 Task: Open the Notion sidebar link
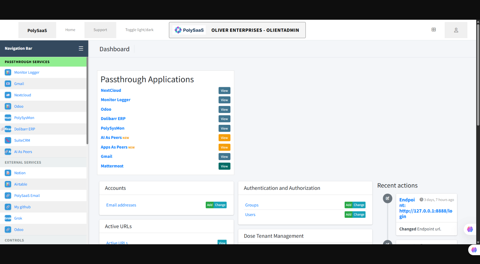click(20, 173)
